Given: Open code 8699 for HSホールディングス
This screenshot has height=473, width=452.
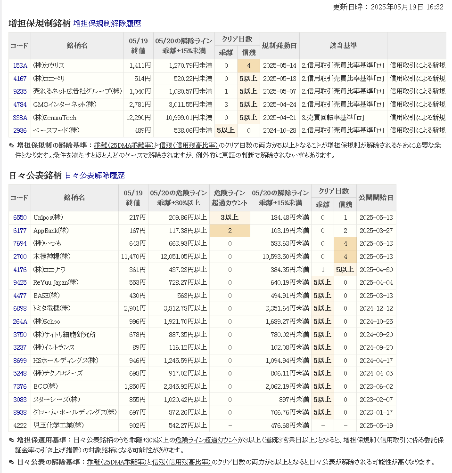Looking at the screenshot, I should click(x=20, y=361).
